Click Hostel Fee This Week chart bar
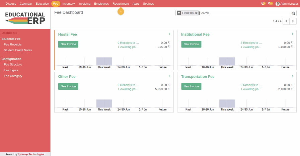 click(x=104, y=61)
